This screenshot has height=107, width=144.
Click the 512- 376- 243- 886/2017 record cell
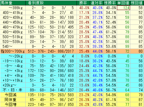[51, 51]
